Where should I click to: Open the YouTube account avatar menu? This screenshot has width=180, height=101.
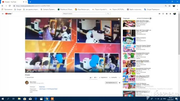click(175, 14)
